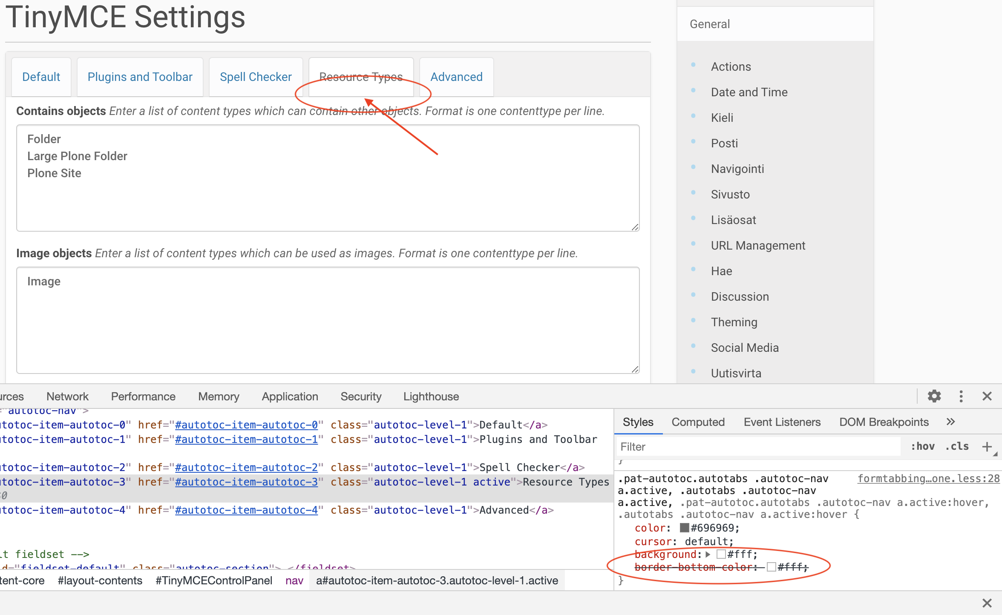Select the Styles sidebar tab
The image size is (1002, 615).
638,422
